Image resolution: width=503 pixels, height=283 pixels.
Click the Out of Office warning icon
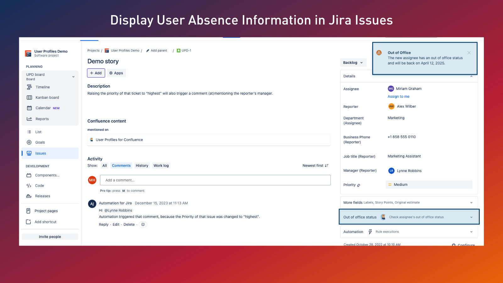[x=379, y=53]
